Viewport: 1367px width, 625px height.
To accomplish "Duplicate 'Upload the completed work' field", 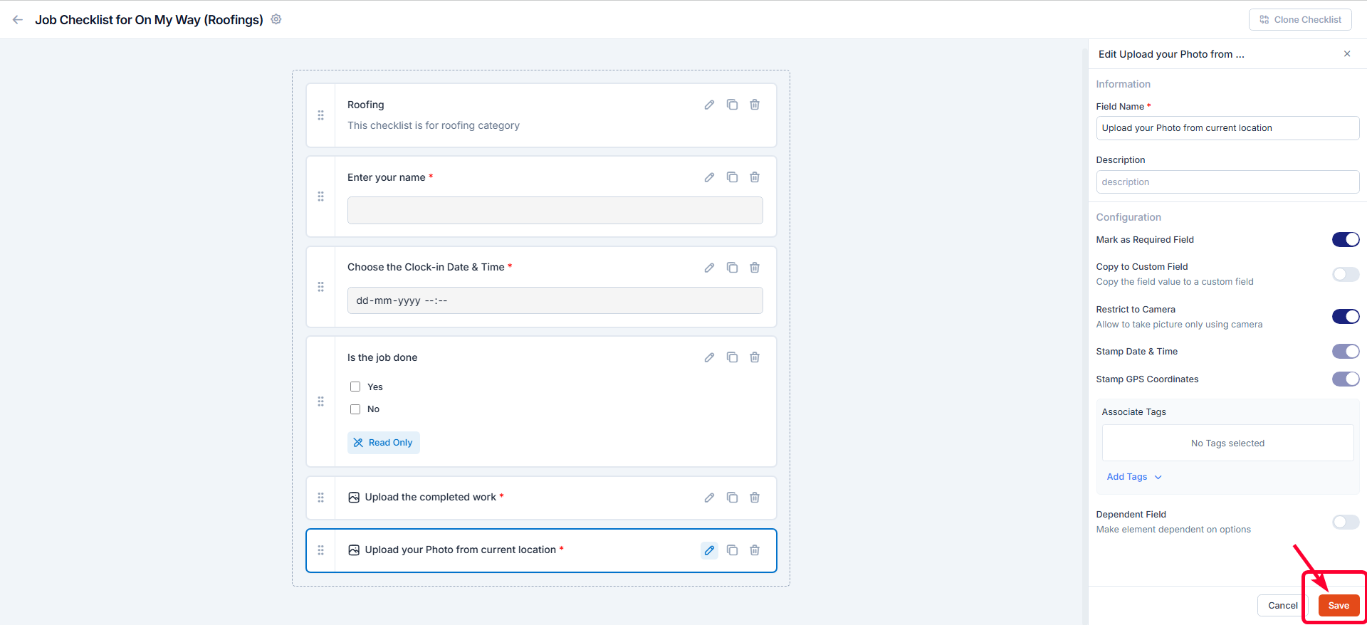I will tap(732, 498).
